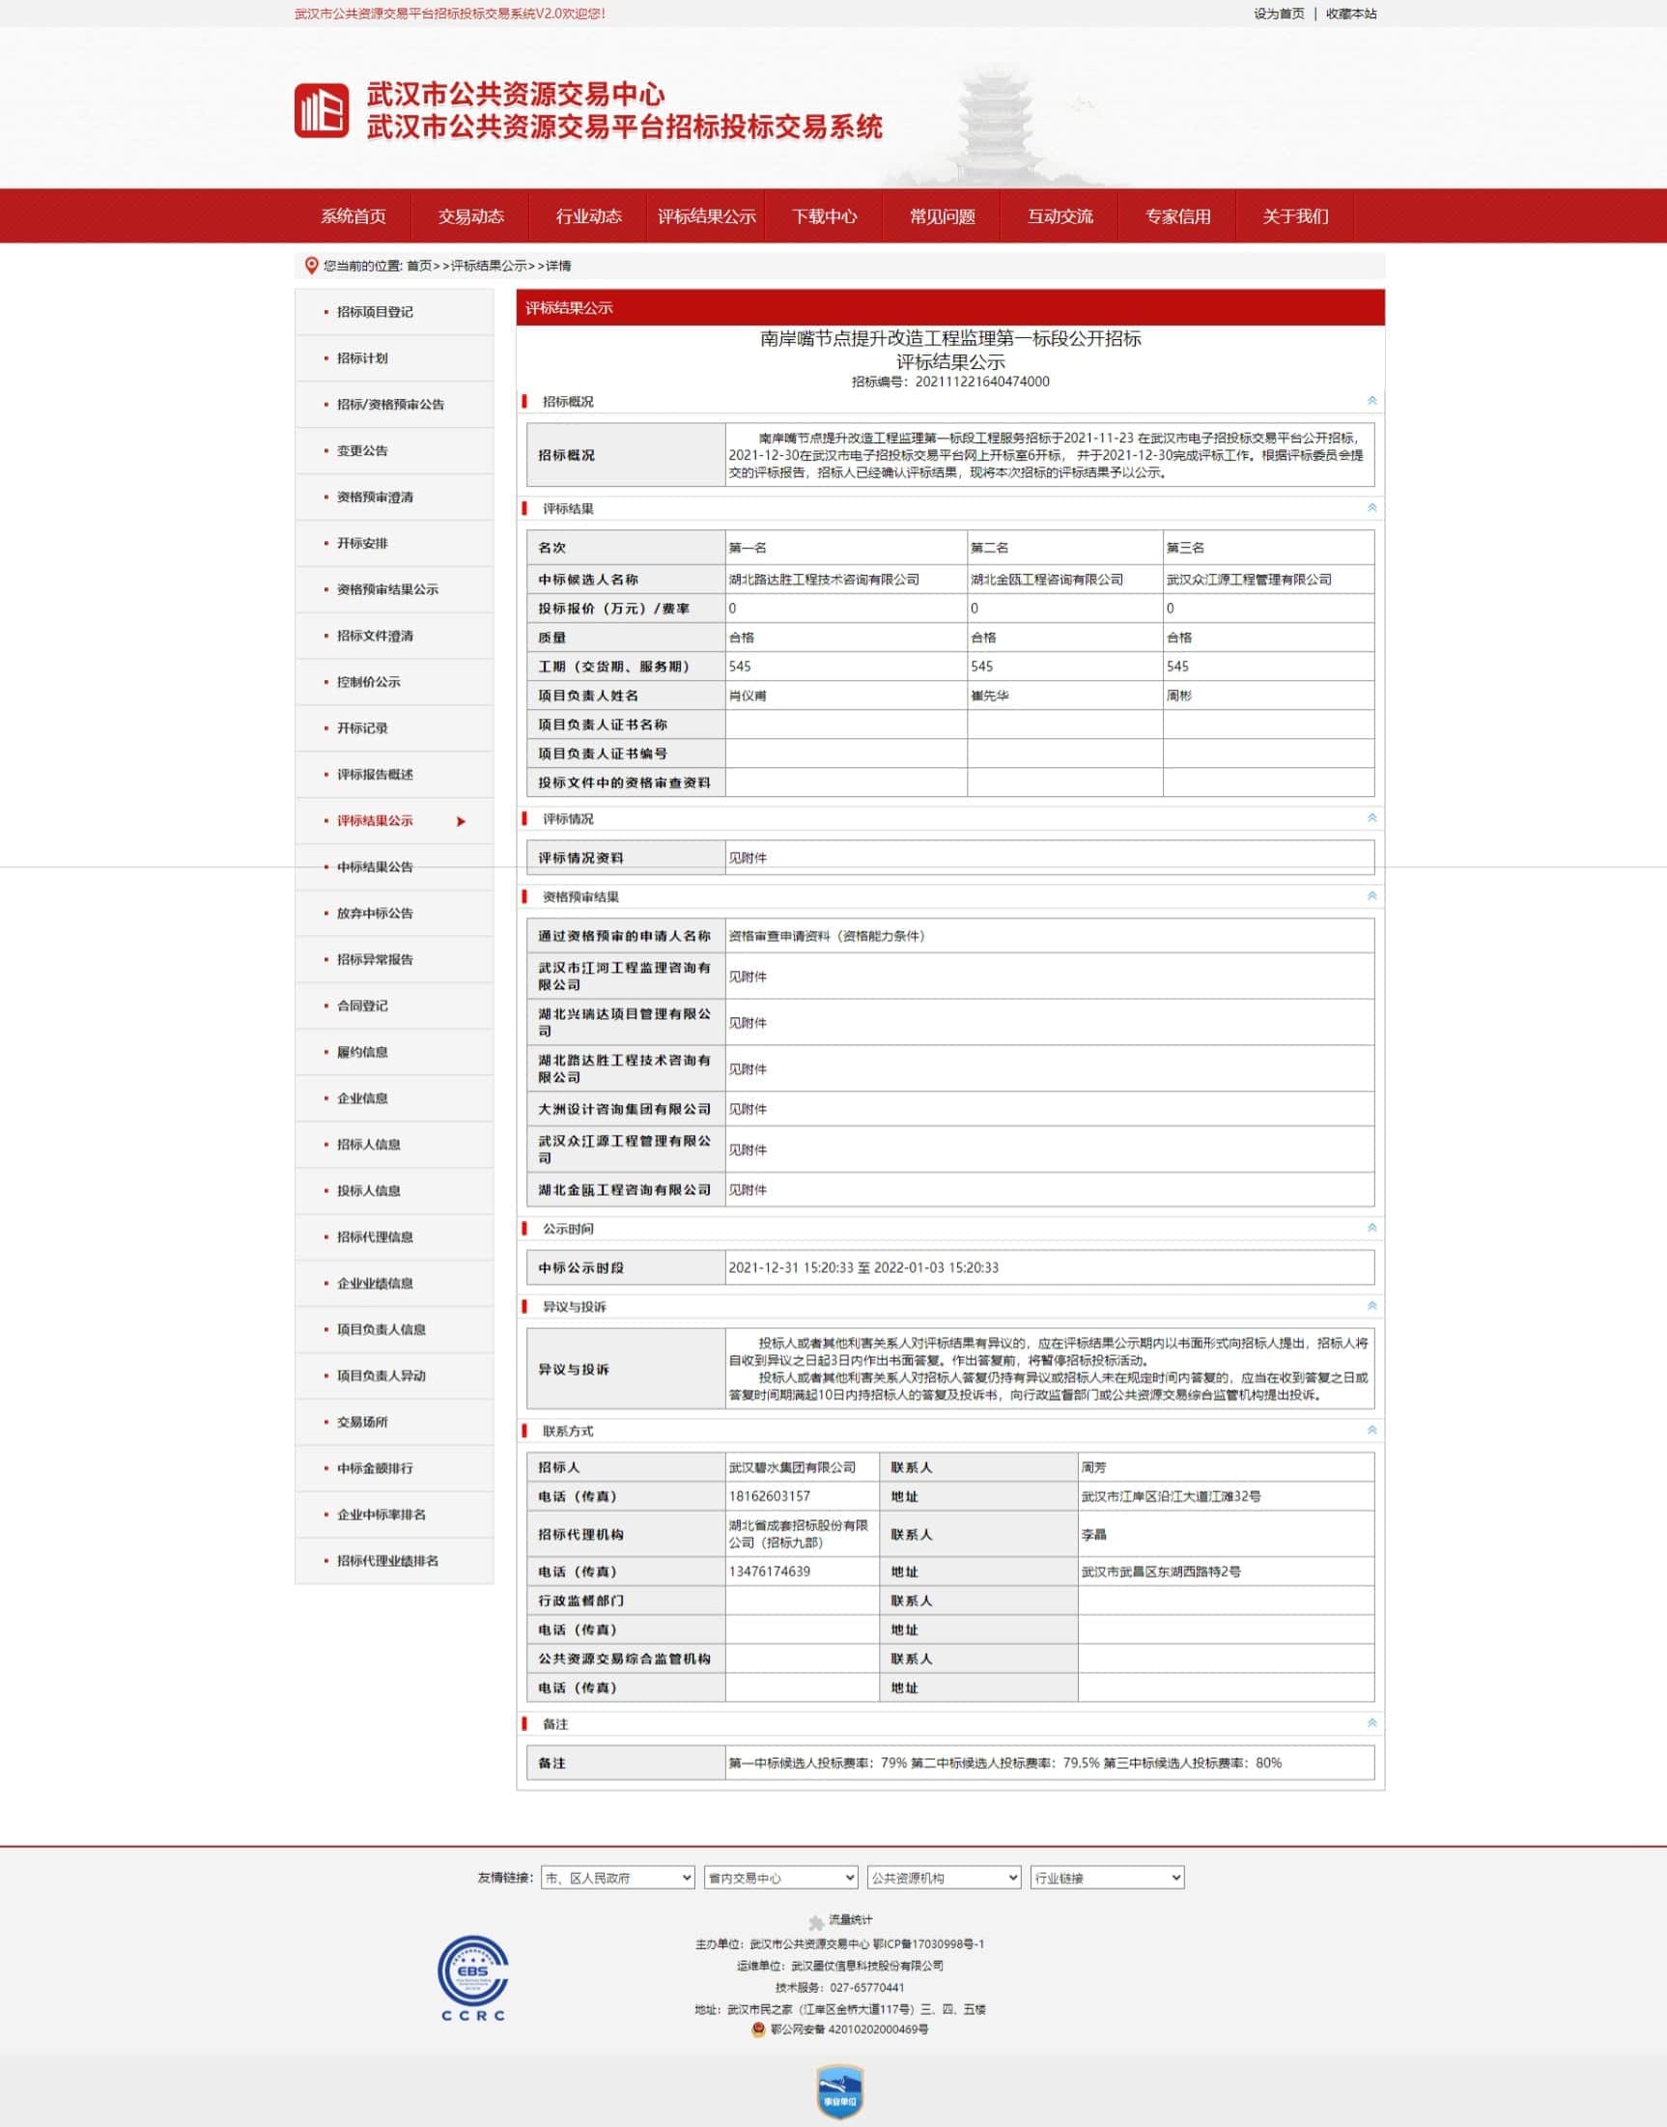Open the CCRC EBS certification badge
Screen dimensions: 1667x2127
point(473,1977)
